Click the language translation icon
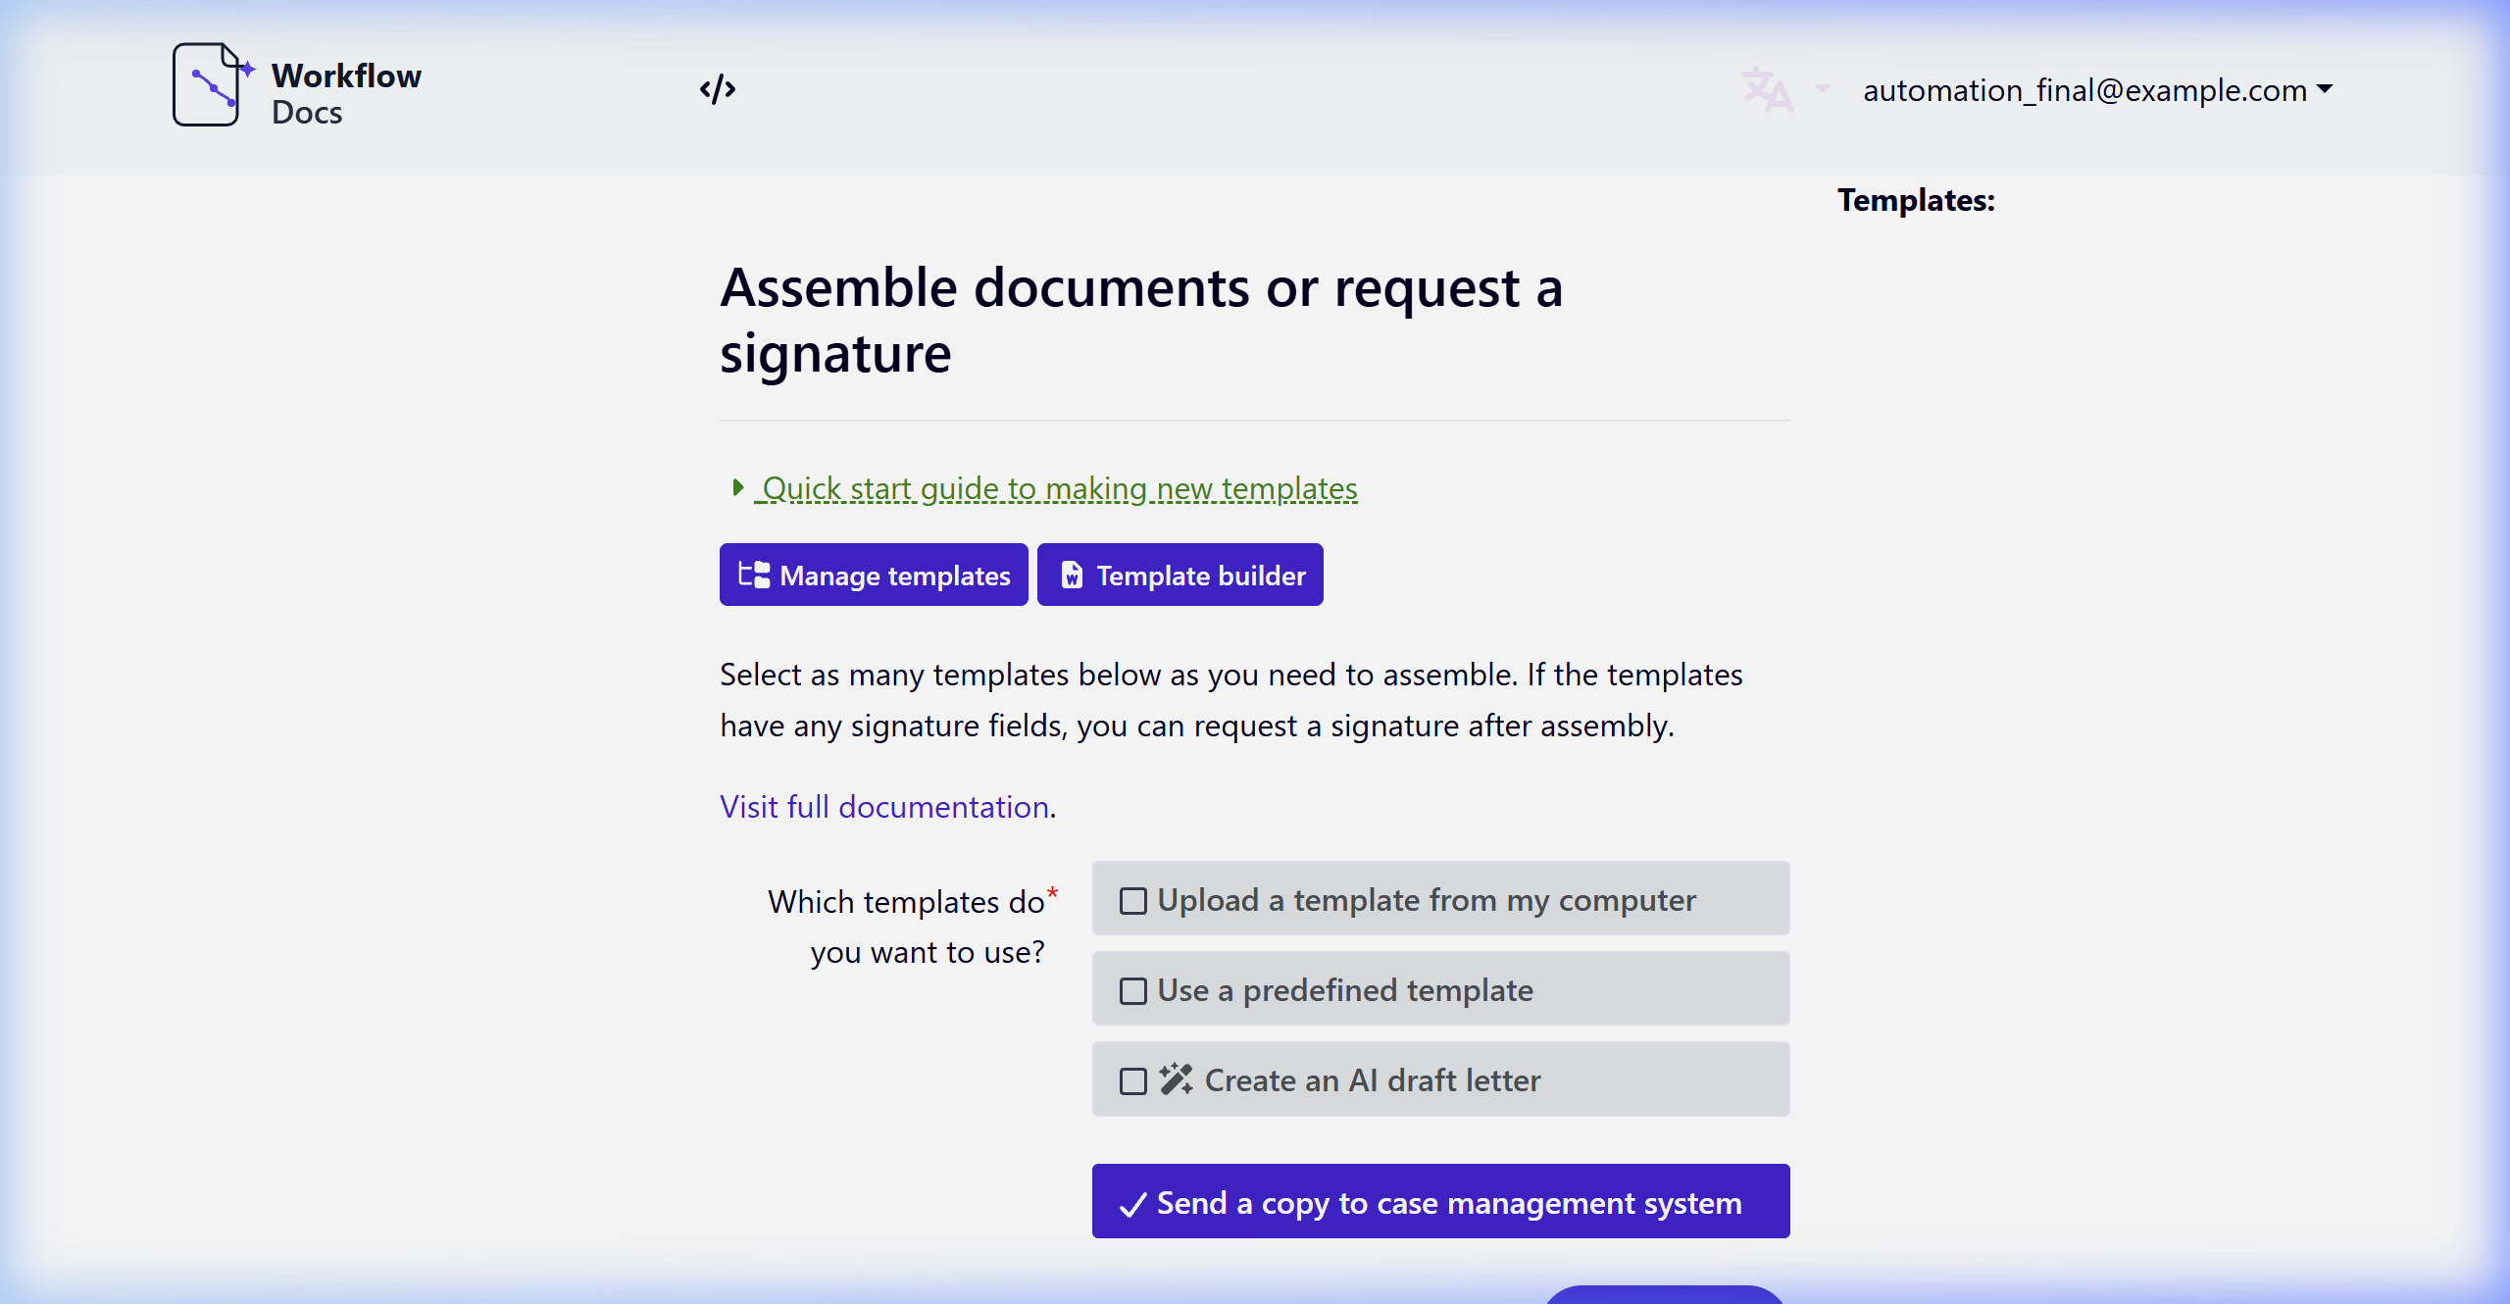Screen dimensions: 2510x1304 point(1768,89)
